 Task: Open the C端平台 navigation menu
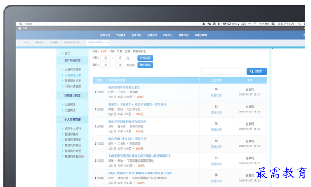[x=168, y=35]
